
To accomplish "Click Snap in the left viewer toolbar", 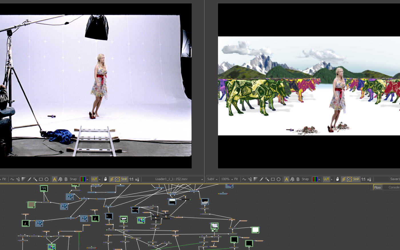I will [x=73, y=179].
